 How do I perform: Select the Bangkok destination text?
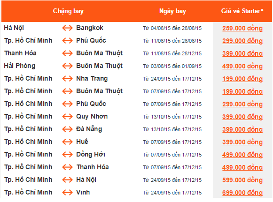pyautogui.click(x=90, y=28)
